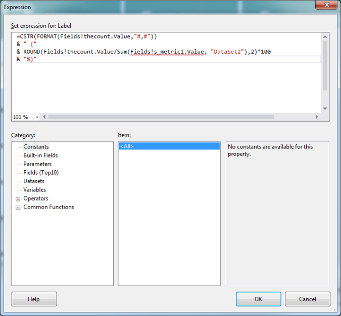Expand the Common Functions tree node

(18, 207)
